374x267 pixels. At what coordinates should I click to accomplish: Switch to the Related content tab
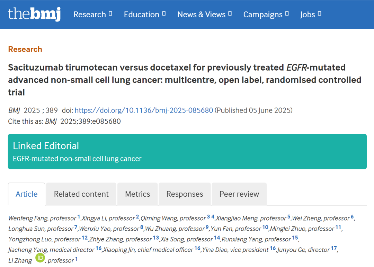81,194
